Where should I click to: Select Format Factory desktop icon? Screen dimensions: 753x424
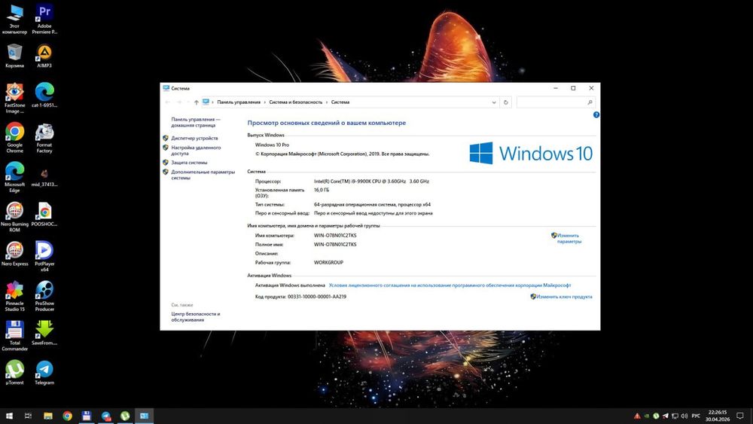(x=44, y=139)
